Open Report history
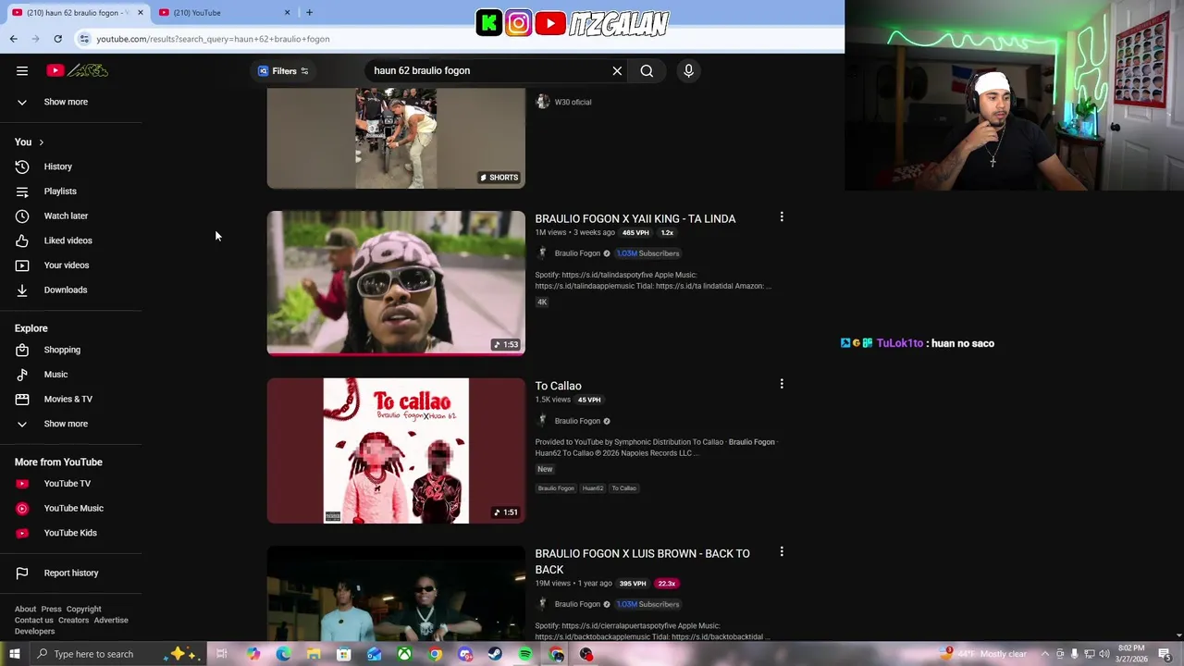The image size is (1184, 666). [70, 573]
